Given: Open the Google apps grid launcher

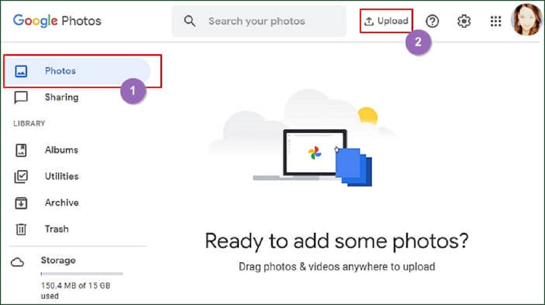Looking at the screenshot, I should (495, 21).
